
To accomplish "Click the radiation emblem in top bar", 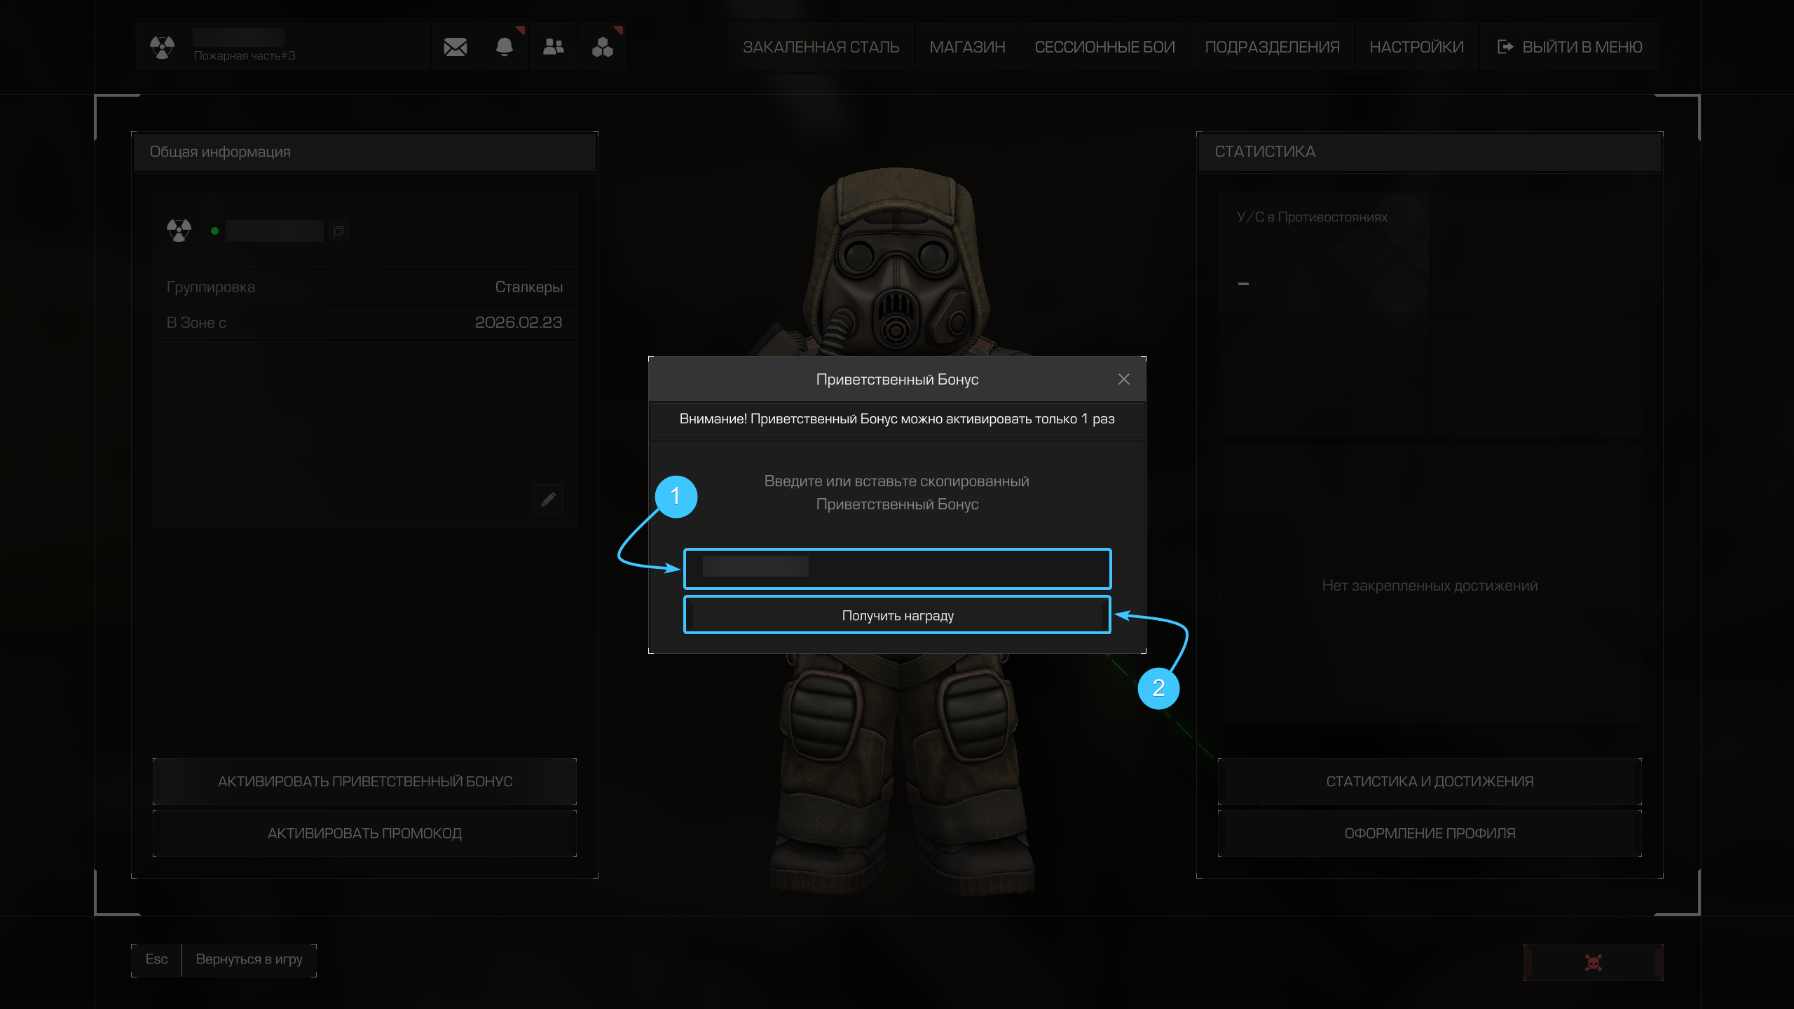I will [x=162, y=47].
